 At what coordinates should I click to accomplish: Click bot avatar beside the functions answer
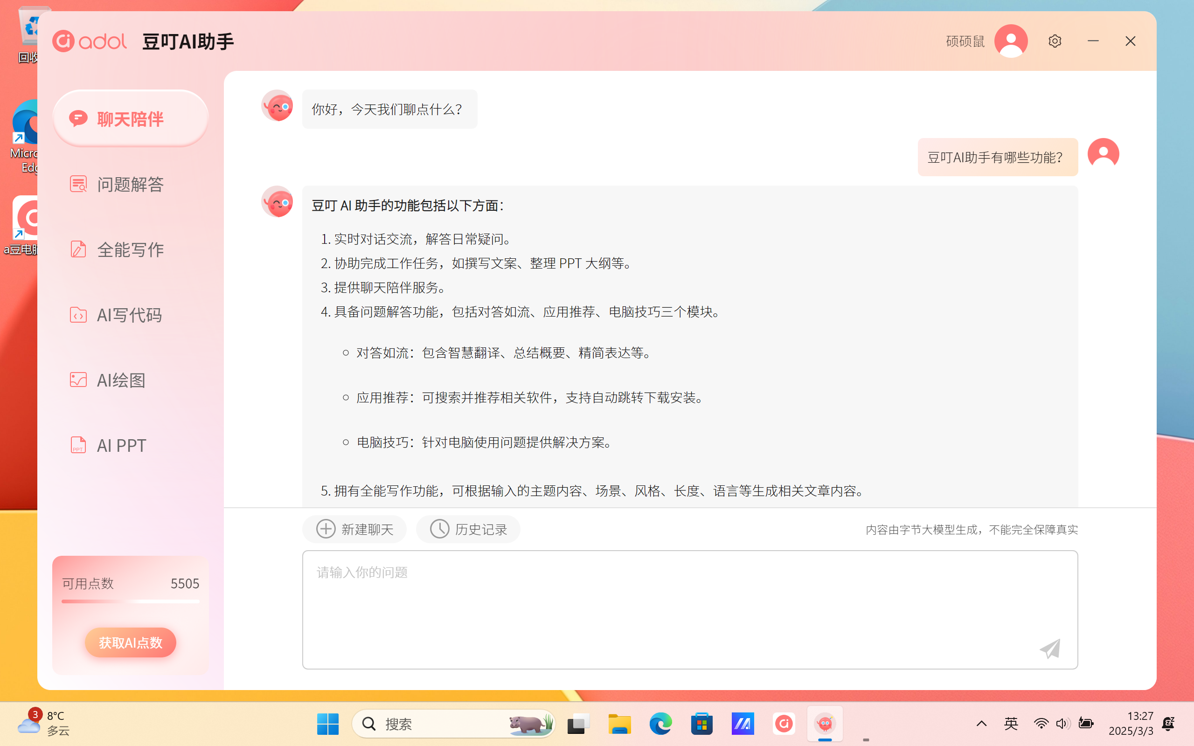tap(278, 201)
